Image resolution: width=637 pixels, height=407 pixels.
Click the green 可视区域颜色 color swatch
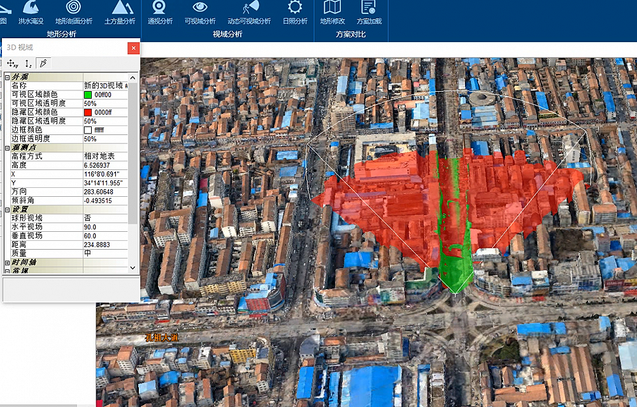tap(88, 94)
